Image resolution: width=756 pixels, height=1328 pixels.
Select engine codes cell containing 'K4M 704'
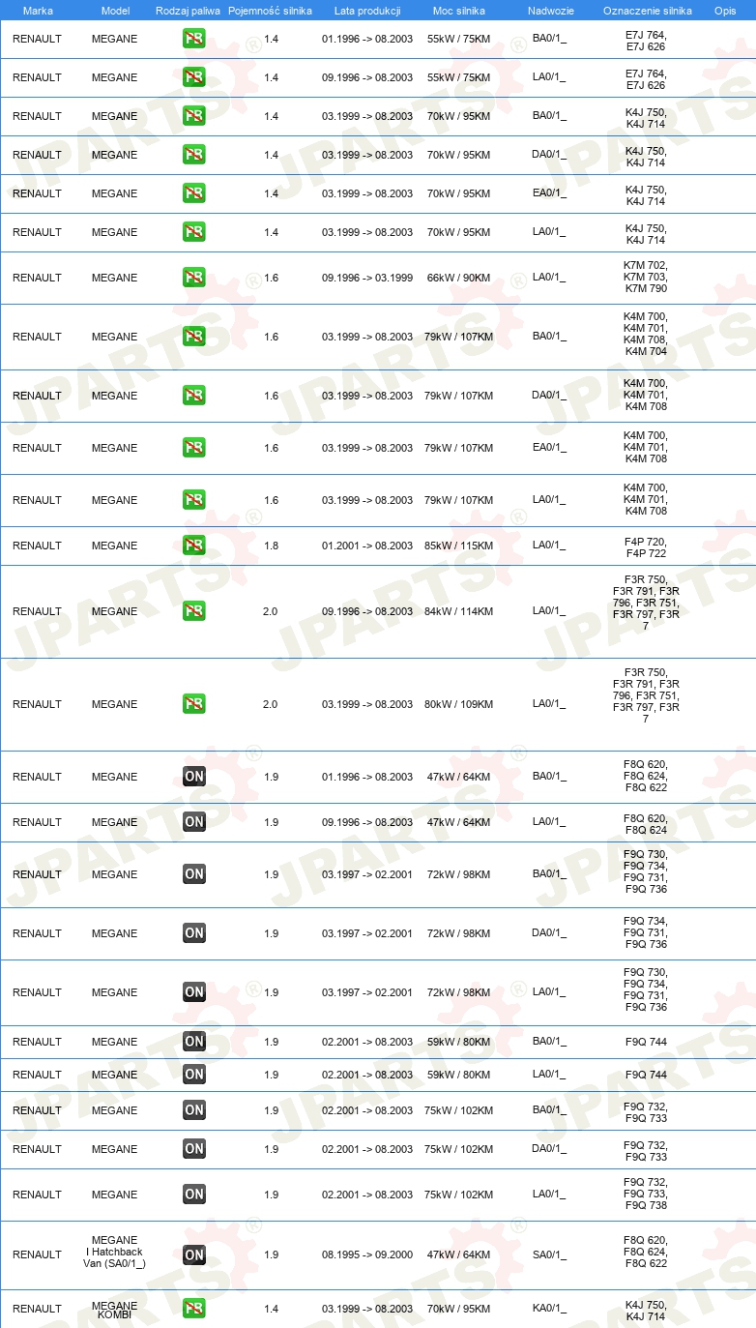click(x=646, y=334)
